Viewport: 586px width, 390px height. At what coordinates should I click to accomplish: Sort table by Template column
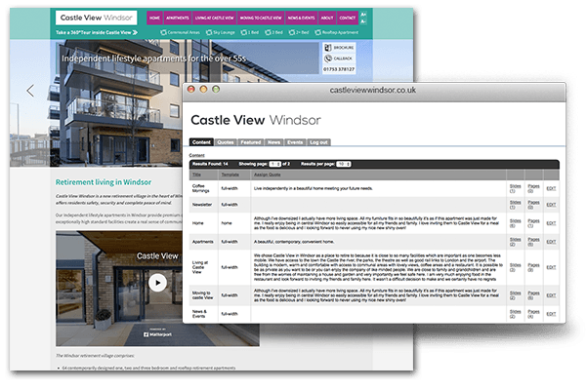point(230,175)
